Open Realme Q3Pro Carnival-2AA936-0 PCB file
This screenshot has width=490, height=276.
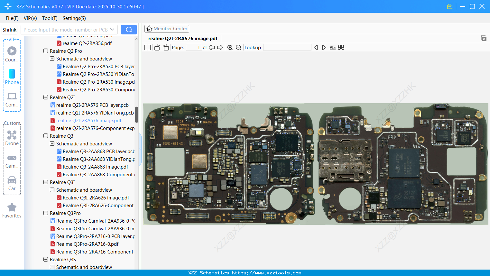(93, 221)
